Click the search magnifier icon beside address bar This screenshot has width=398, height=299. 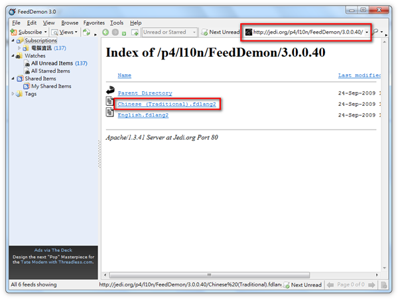(x=377, y=32)
